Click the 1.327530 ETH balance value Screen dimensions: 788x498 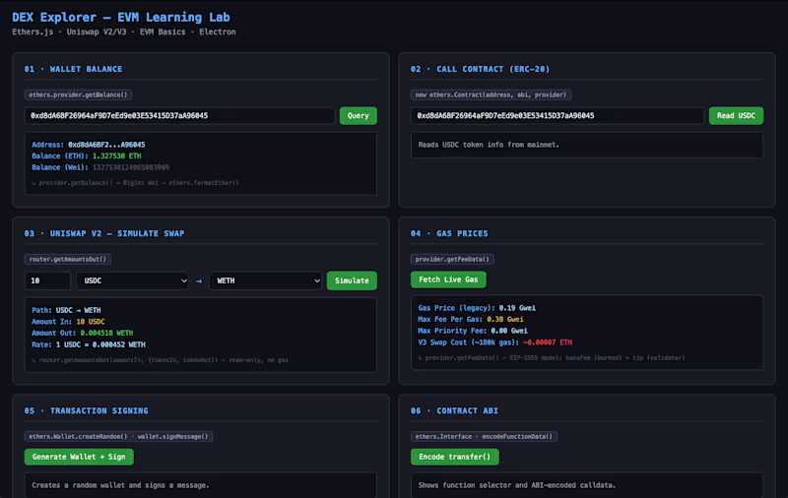point(116,156)
